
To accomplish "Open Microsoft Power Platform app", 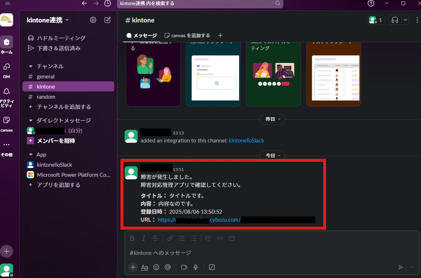I will coord(68,175).
